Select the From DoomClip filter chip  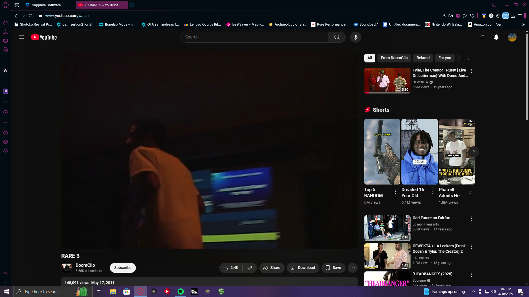point(394,58)
